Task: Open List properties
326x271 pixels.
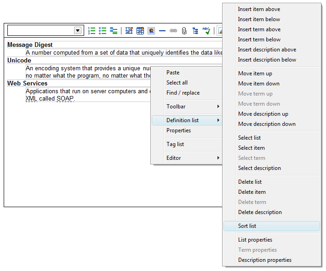Action: (255, 240)
